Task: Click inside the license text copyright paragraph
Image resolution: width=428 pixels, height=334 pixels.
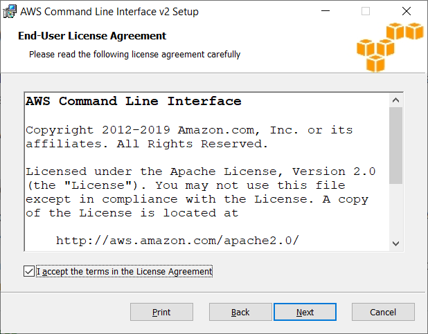Action: pos(189,137)
